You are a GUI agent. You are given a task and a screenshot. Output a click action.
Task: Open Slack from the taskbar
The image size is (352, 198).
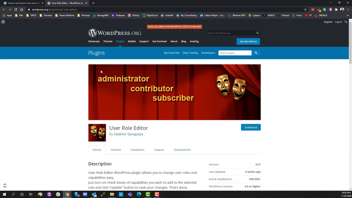click(x=58, y=194)
